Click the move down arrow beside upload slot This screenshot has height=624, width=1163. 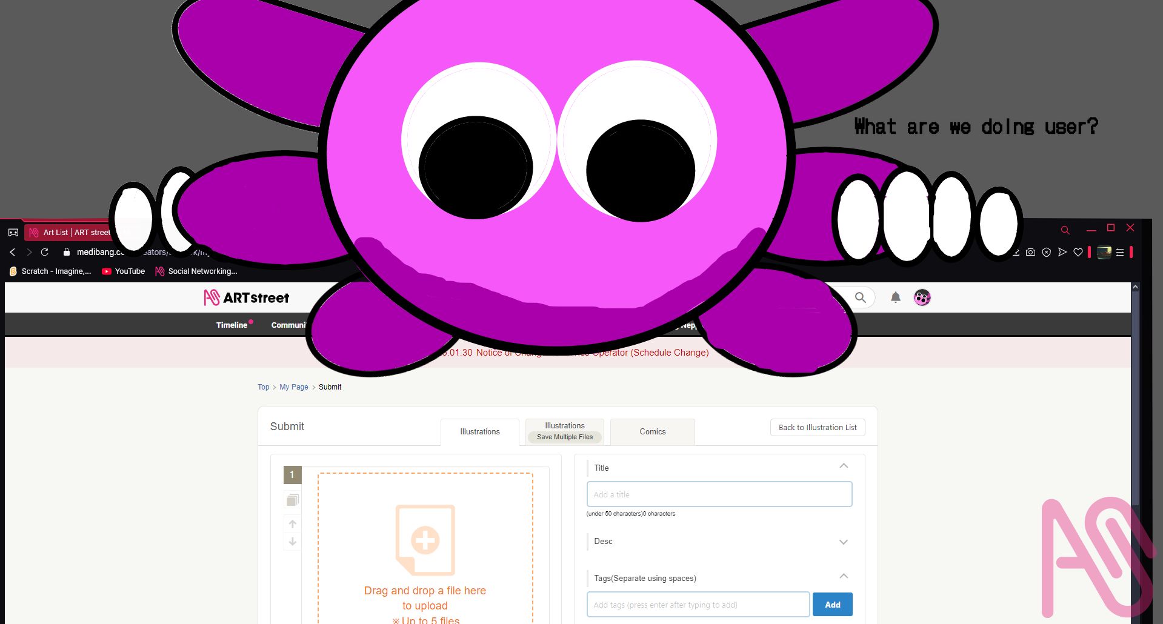click(293, 542)
